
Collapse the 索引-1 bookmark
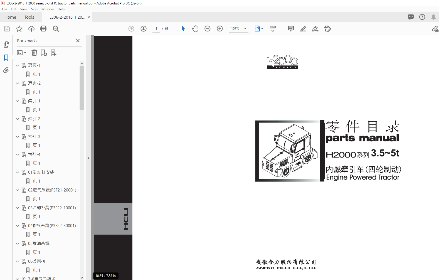point(18,101)
